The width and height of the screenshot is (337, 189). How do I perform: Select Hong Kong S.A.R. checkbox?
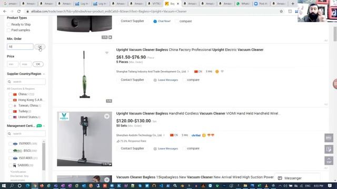[11, 100]
